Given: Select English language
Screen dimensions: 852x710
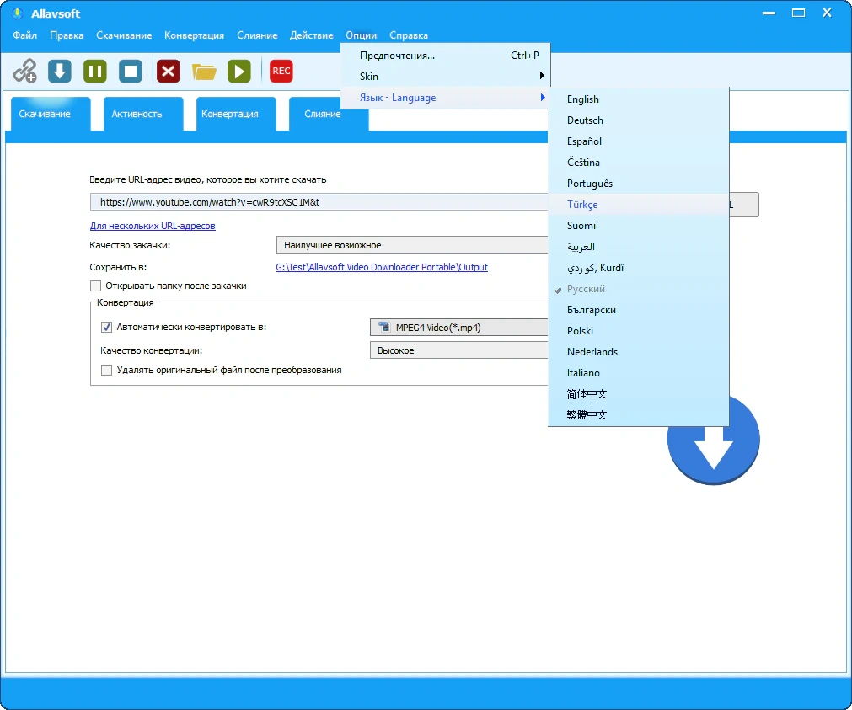Looking at the screenshot, I should (639, 99).
